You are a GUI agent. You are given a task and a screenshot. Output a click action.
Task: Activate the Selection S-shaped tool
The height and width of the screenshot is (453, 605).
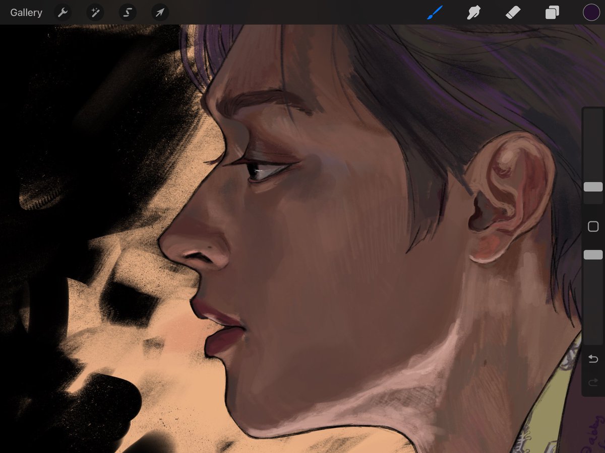[128, 13]
